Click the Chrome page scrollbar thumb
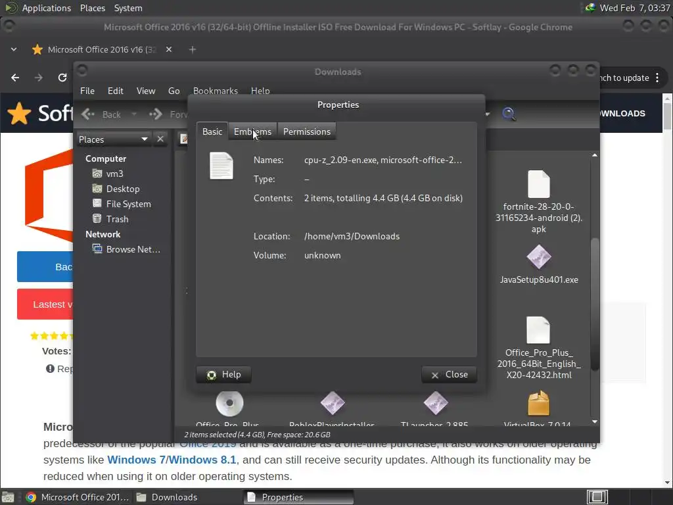Image resolution: width=673 pixels, height=505 pixels. point(667,116)
